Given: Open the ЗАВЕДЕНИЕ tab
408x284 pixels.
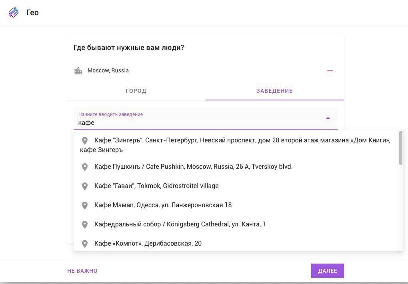Looking at the screenshot, I should [274, 91].
